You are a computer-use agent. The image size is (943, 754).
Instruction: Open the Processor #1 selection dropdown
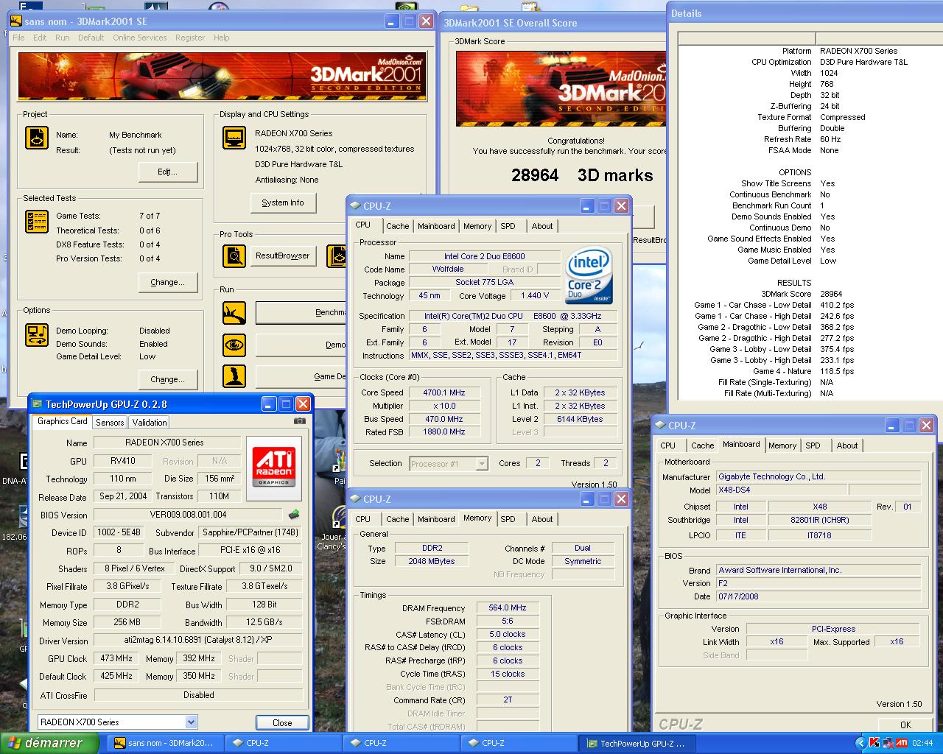tap(482, 463)
